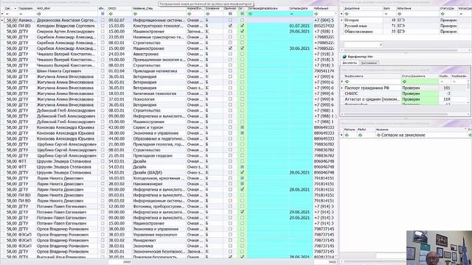The height and width of the screenshot is (265, 472).
Task: Open filter condition icon under ФИО_абит column
Action: (x=39, y=14)
